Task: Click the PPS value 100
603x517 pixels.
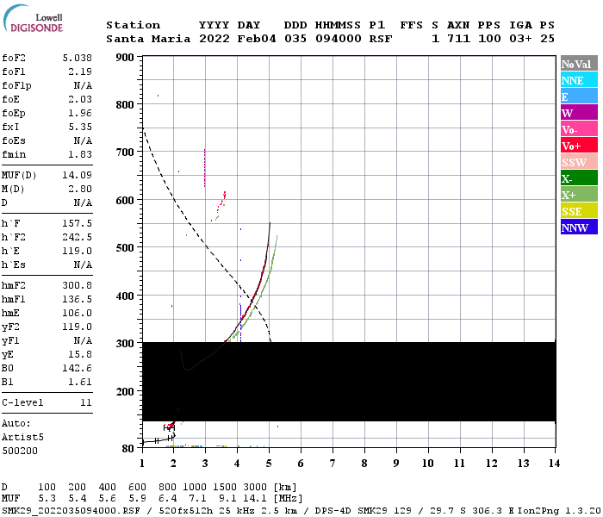Action: click(489, 39)
